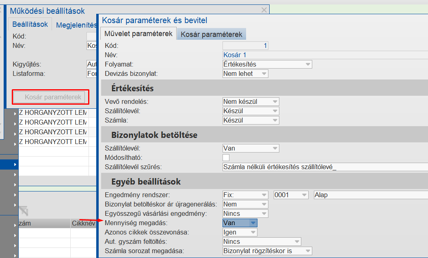Viewport: 428px width, 258px height.
Task: Click the Szállítólevél szűrés label
Action: pyautogui.click(x=133, y=167)
